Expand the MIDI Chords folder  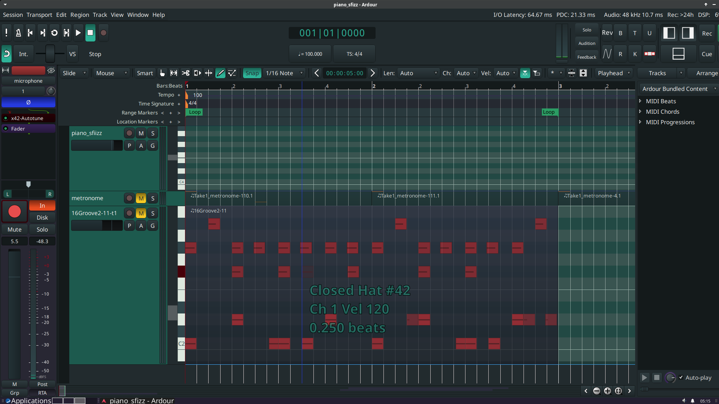click(640, 111)
